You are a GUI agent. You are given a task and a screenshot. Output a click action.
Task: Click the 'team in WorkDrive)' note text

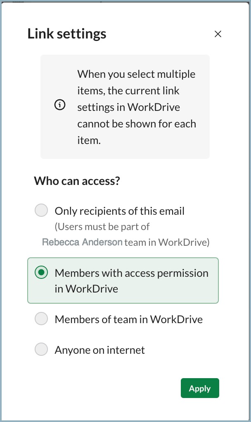(x=167, y=242)
